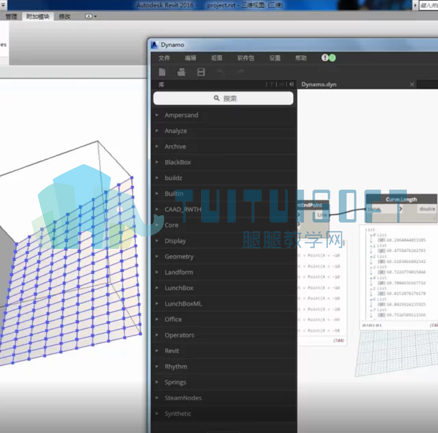Collapse the '4 List' entry in output preview
The height and width of the screenshot is (433, 438).
(x=371, y=278)
